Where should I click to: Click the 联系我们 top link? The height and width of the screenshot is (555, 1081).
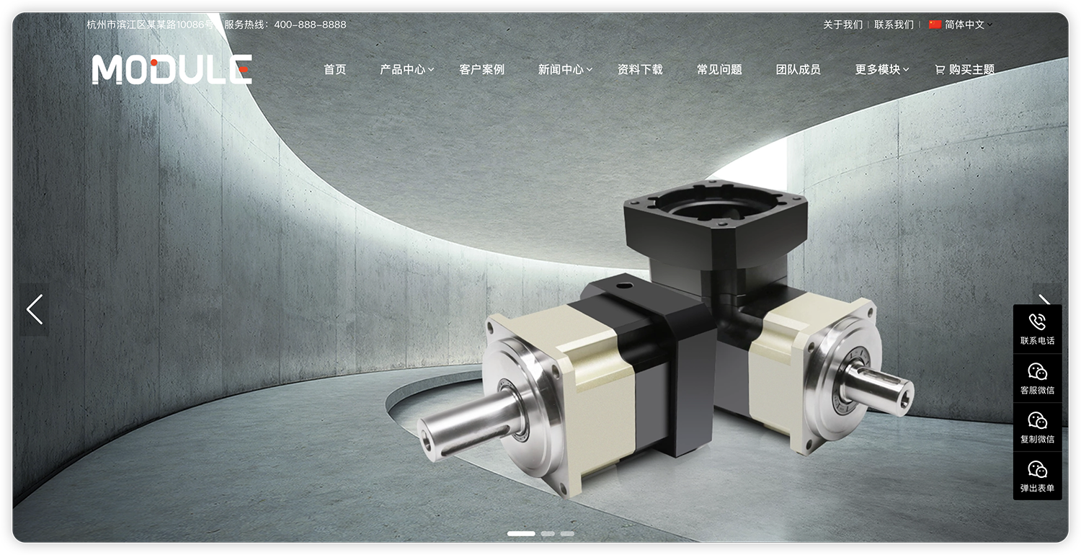tap(894, 25)
